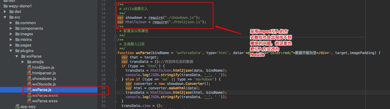Click line number 26 in the gutter
This screenshot has height=109, width=390.
click(103, 66)
